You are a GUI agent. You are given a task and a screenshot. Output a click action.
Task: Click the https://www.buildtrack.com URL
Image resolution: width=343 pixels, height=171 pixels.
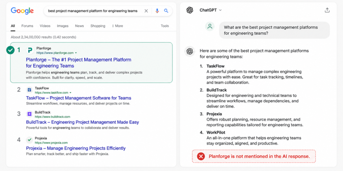(53, 117)
